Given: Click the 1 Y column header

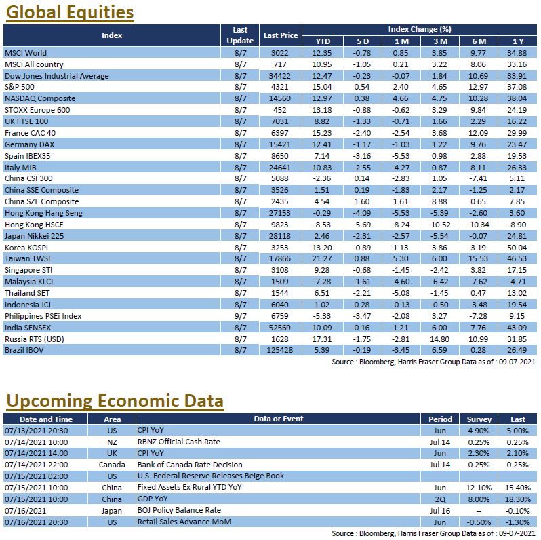Looking at the screenshot, I should pyautogui.click(x=517, y=41).
